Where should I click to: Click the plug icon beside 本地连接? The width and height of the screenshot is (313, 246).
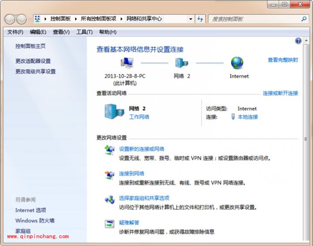pos(233,117)
